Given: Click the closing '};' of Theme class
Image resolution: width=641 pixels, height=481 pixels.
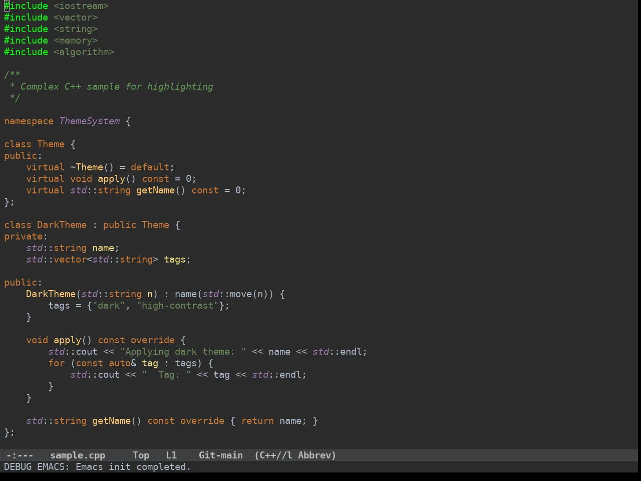Looking at the screenshot, I should [x=10, y=202].
